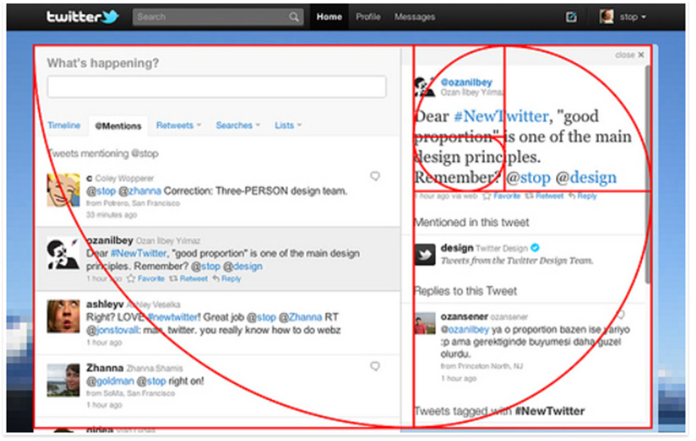
Task: Go to the Home tab
Action: (x=329, y=17)
